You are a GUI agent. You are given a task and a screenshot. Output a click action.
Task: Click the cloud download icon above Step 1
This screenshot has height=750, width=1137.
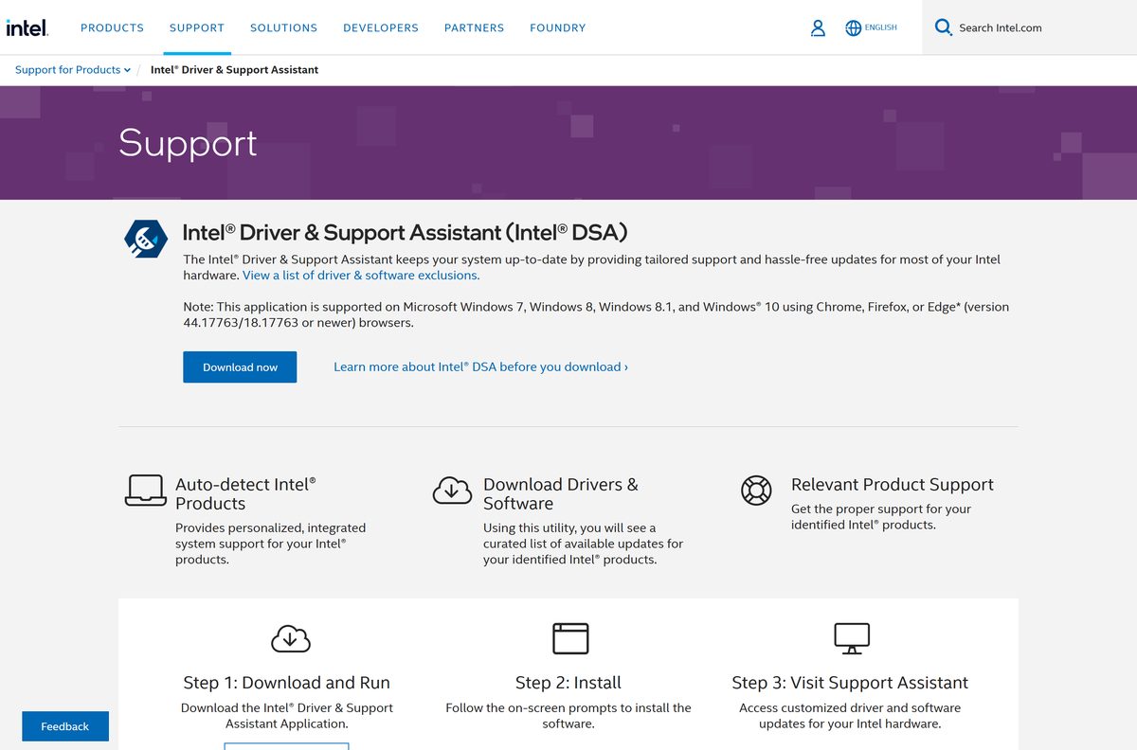(291, 638)
